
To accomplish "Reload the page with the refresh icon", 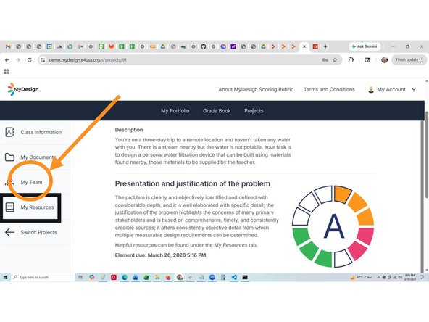I will tap(29, 60).
